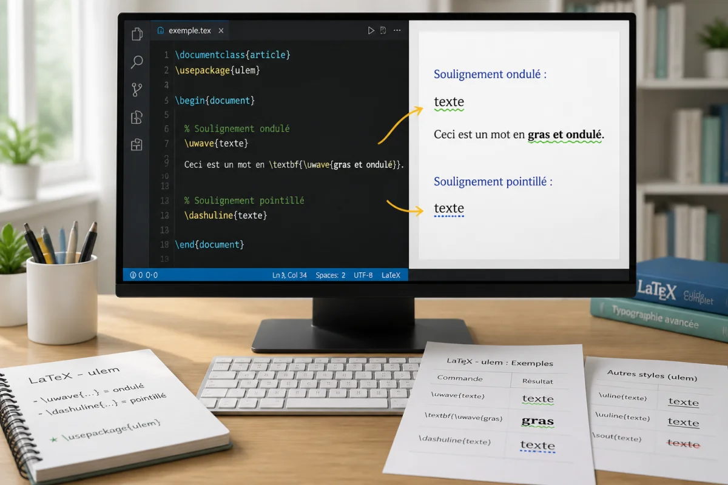Close the exemple.tex tab
The image size is (728, 485).
tap(221, 30)
